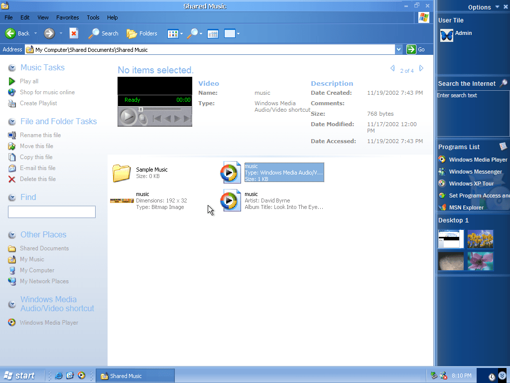Click the Back navigation button
Image resolution: width=510 pixels, height=383 pixels.
tap(17, 33)
